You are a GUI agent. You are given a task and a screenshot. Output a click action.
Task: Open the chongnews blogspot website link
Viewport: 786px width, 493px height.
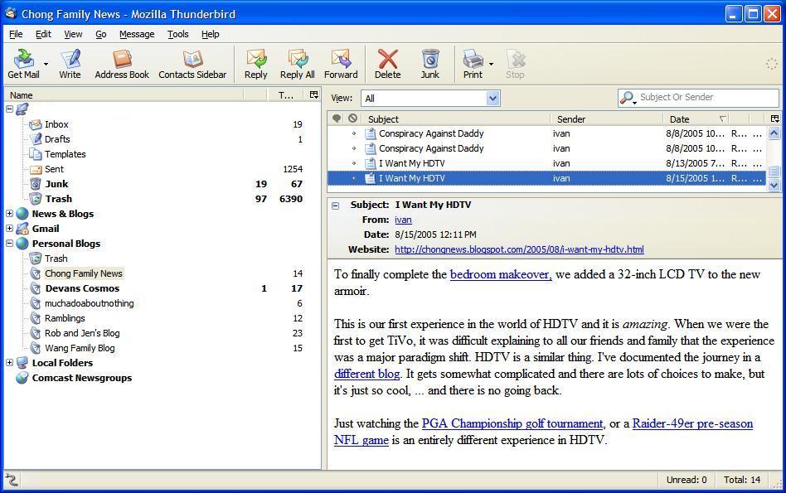click(519, 249)
